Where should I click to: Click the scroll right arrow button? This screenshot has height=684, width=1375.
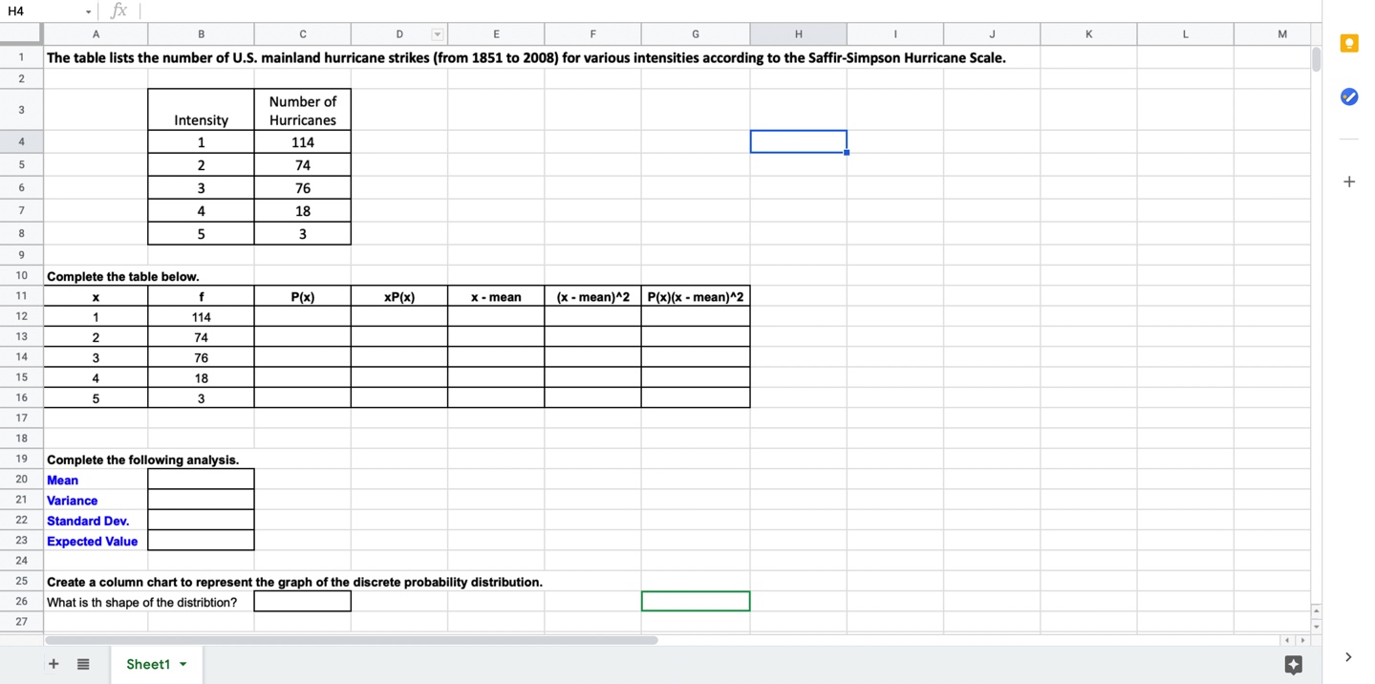tap(1303, 640)
